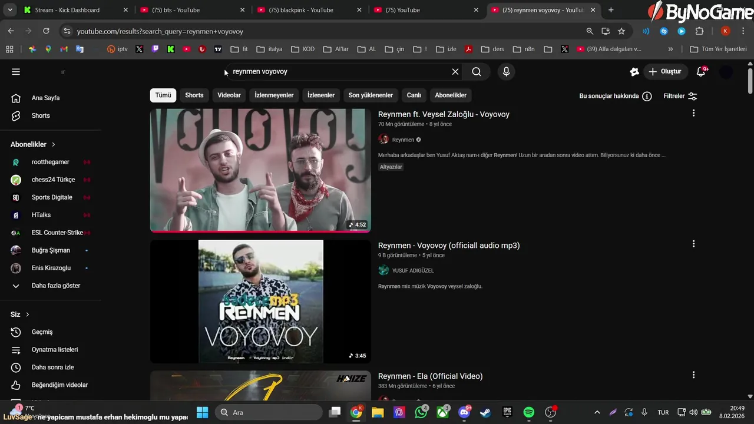The height and width of the screenshot is (424, 754).
Task: Show more bookmarks overflow chevron
Action: point(670,49)
